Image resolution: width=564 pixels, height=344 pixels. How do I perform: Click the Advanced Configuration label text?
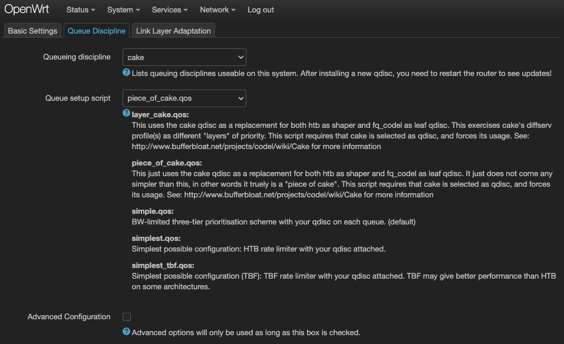(x=69, y=317)
